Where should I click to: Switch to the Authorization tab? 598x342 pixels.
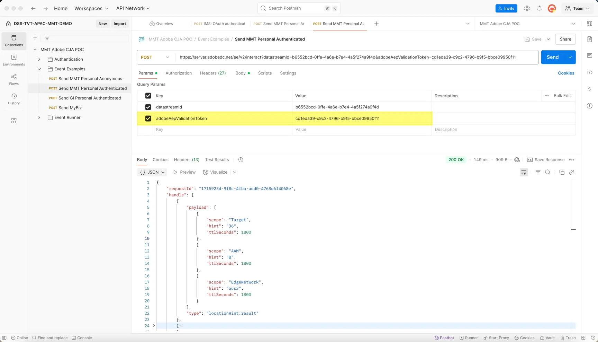point(179,73)
